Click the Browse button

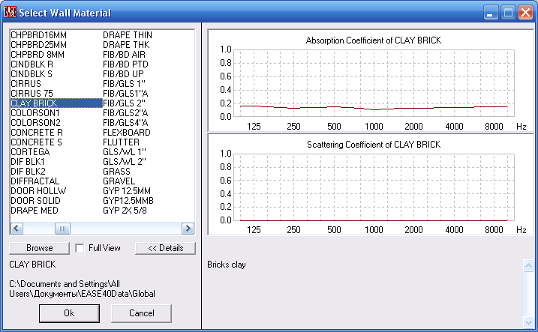click(39, 248)
